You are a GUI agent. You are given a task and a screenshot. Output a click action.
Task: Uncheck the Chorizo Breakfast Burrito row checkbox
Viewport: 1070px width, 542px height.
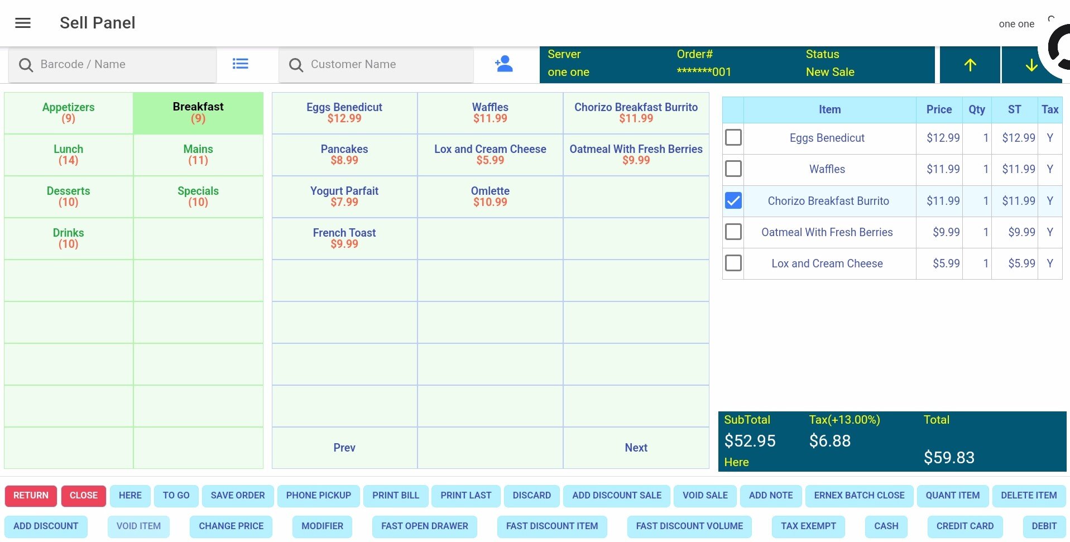click(733, 200)
